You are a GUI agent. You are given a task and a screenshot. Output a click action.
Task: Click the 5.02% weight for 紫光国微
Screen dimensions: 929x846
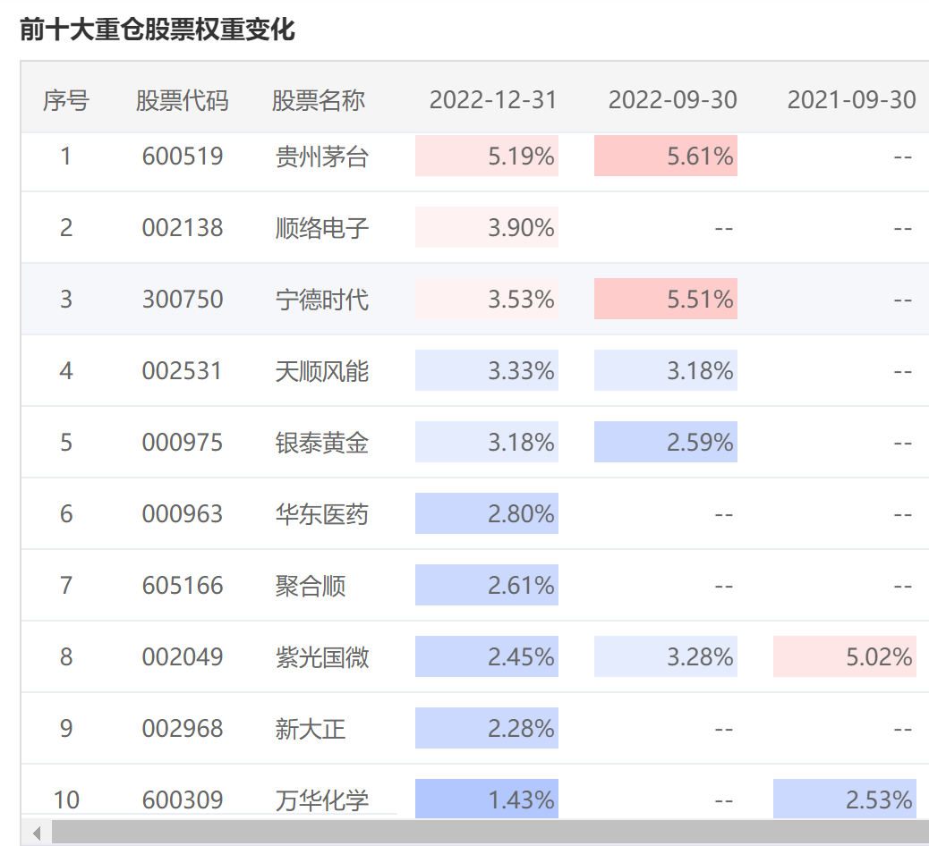point(844,656)
